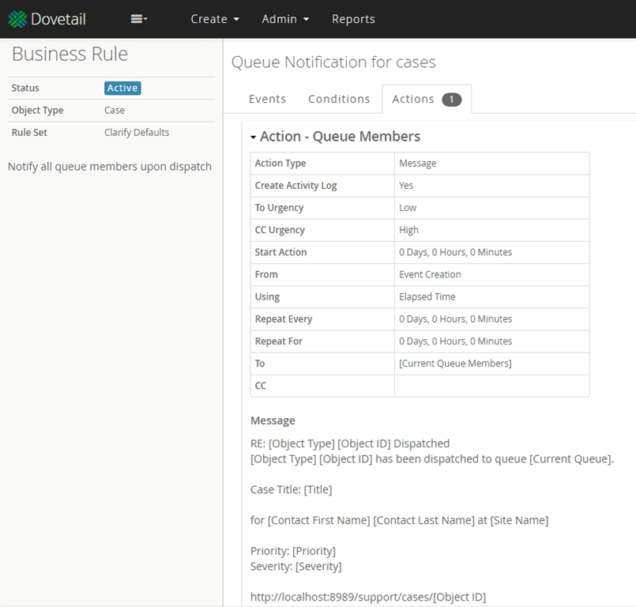Viewport: 636px width, 607px height.
Task: Go to Reports in the navbar
Action: (353, 19)
